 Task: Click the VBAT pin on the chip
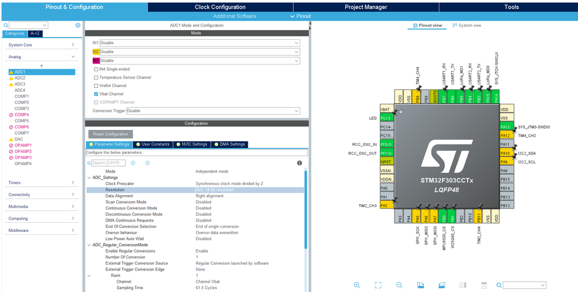(x=386, y=109)
